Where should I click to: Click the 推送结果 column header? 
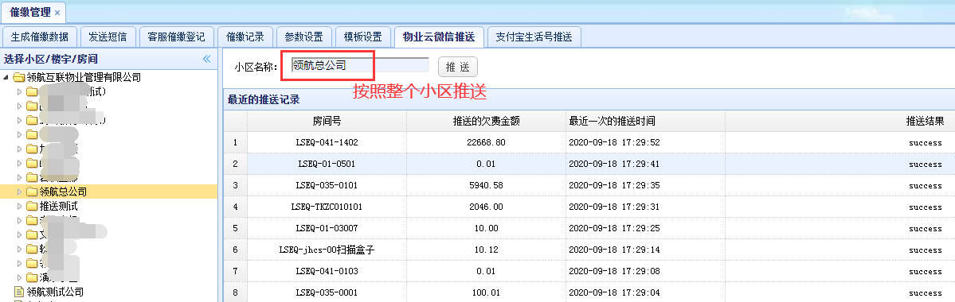click(925, 121)
